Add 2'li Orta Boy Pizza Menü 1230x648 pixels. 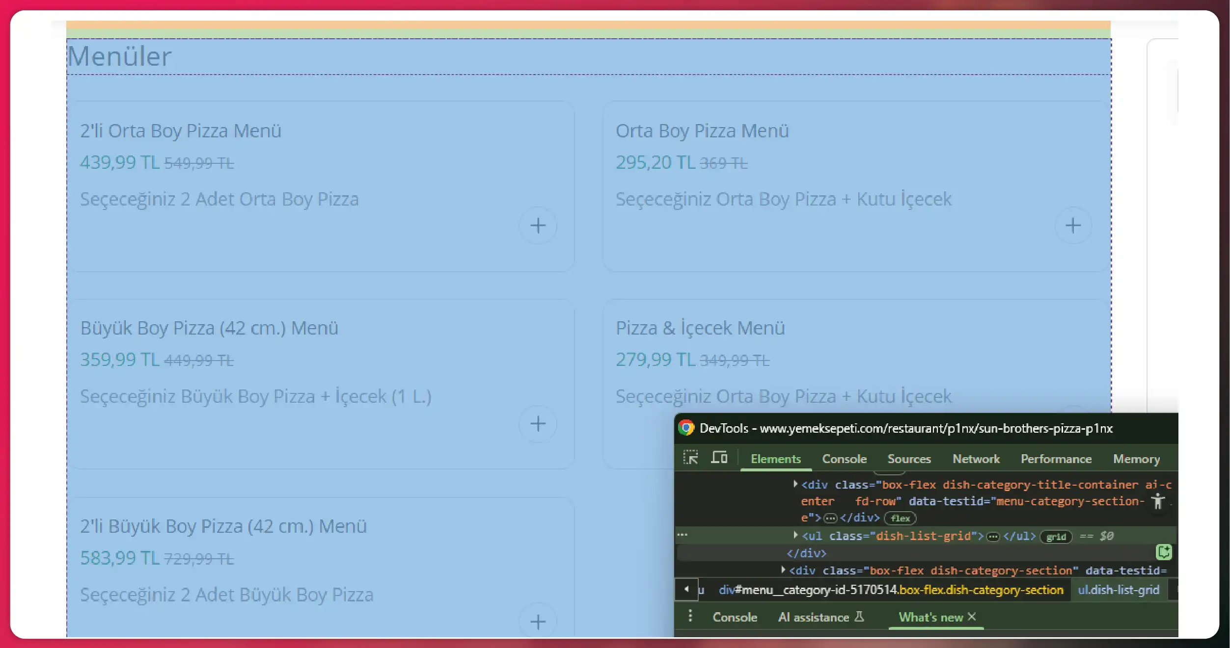click(x=538, y=226)
